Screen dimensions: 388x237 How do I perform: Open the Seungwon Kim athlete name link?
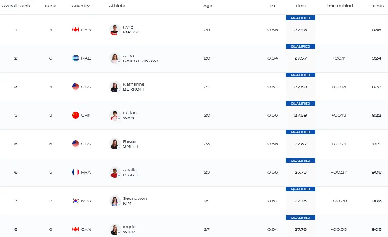pyautogui.click(x=135, y=201)
